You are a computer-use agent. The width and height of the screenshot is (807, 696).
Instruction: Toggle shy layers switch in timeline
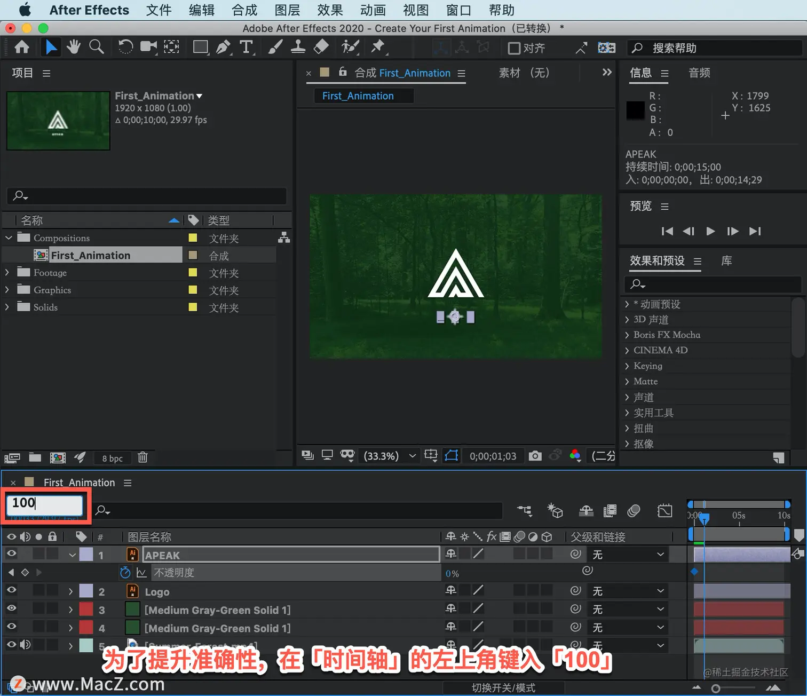tap(586, 511)
